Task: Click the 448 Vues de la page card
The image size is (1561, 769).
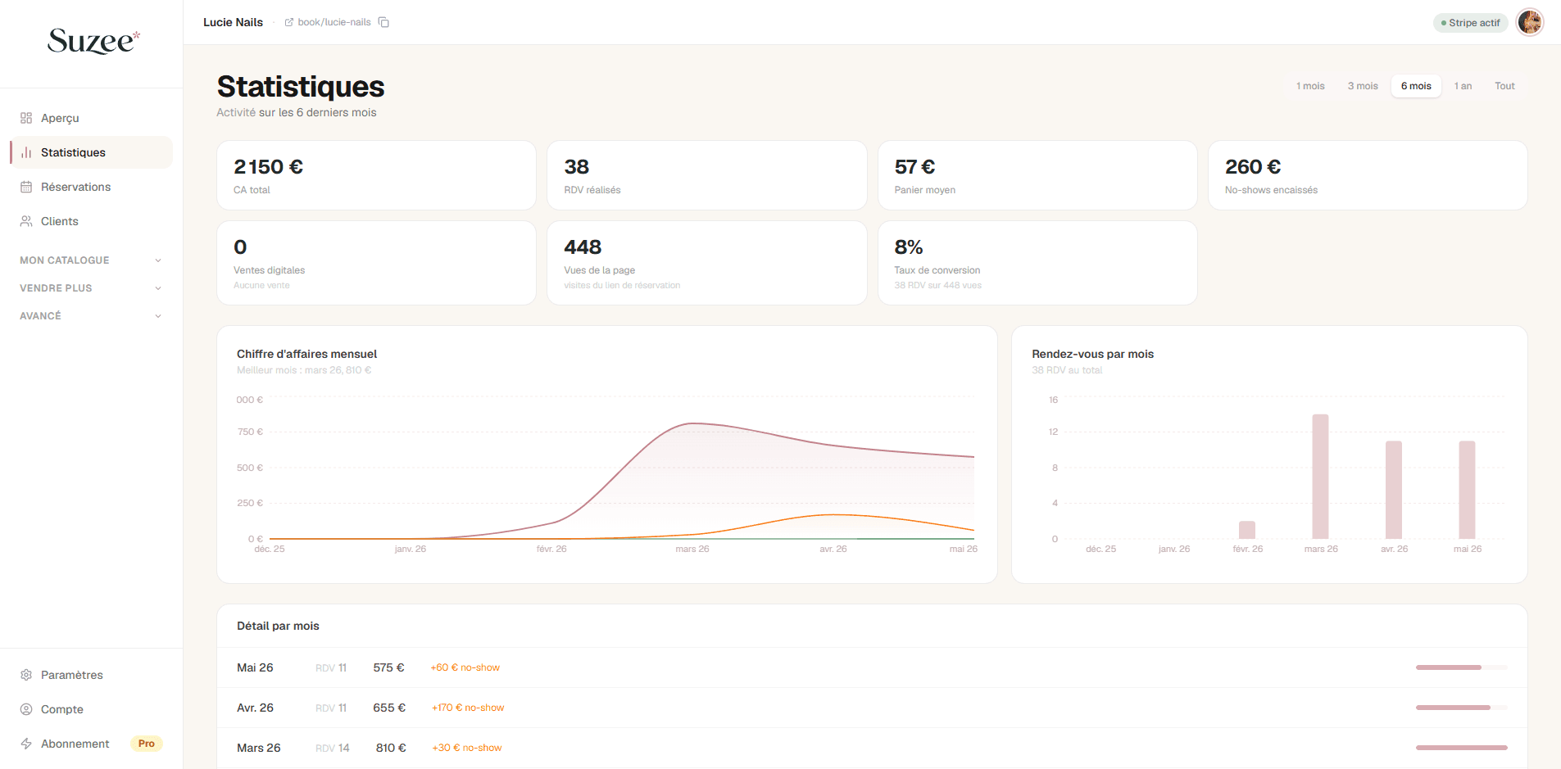Action: coord(706,263)
